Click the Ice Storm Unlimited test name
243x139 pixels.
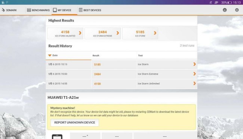click(x=149, y=83)
